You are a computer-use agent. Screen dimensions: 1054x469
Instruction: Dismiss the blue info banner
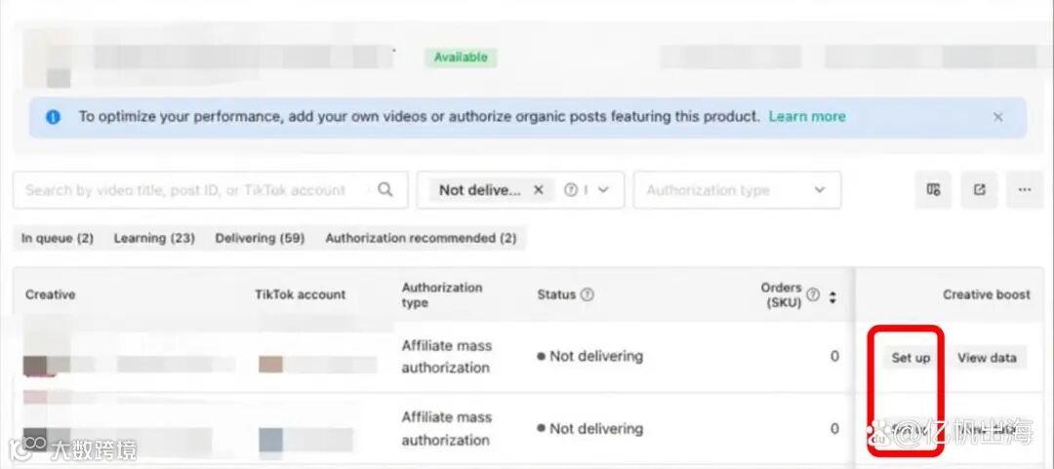(998, 117)
